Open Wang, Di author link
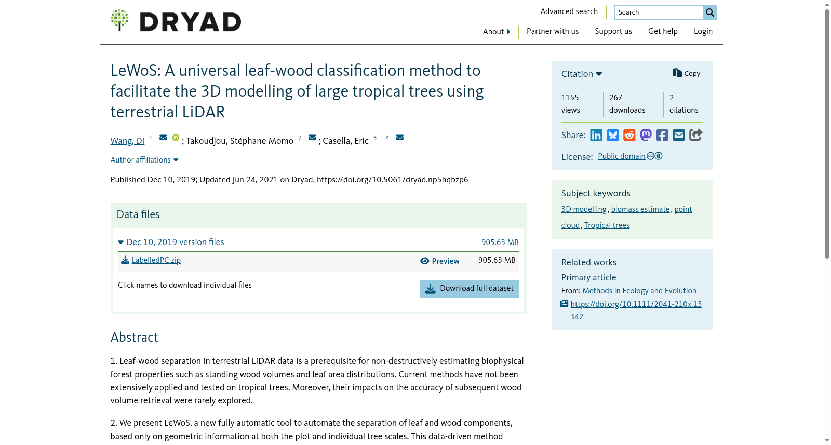 [x=127, y=141]
